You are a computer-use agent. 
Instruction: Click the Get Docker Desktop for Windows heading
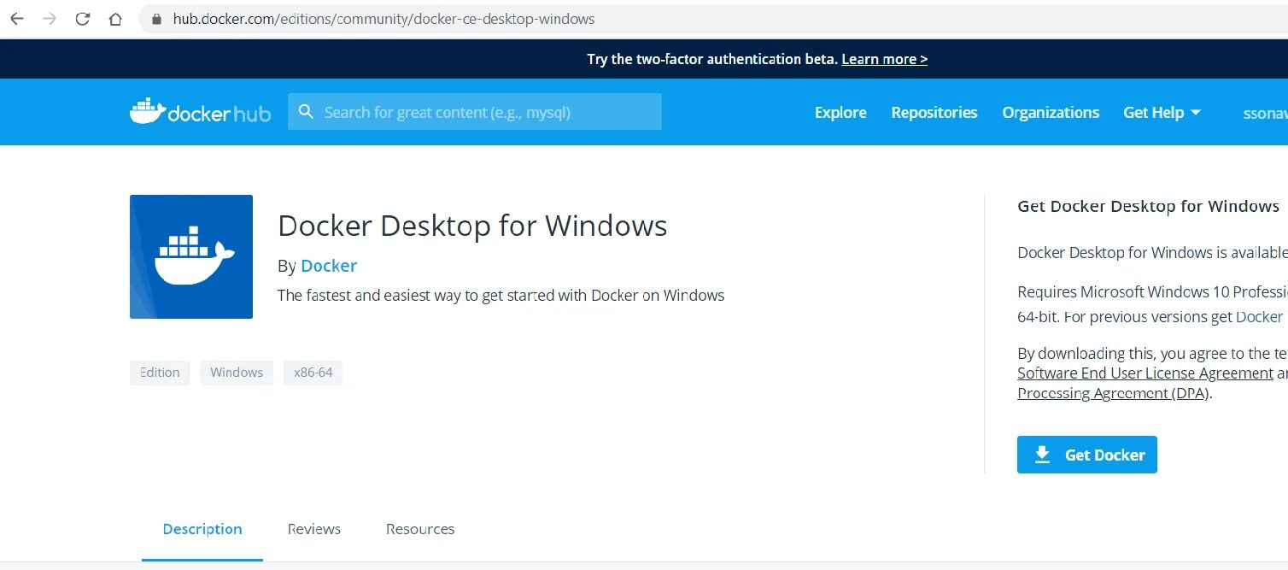tap(1148, 206)
